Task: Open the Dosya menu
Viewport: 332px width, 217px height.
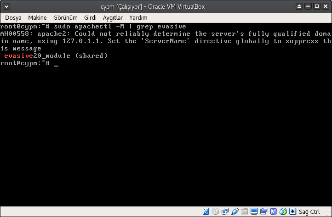Action: pyautogui.click(x=13, y=17)
